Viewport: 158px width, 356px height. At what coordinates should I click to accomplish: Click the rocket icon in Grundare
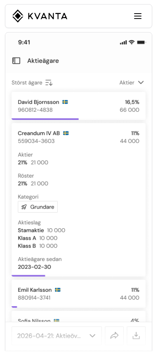(x=24, y=207)
